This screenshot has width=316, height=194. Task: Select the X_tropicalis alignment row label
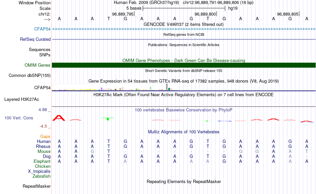[x=39, y=171]
